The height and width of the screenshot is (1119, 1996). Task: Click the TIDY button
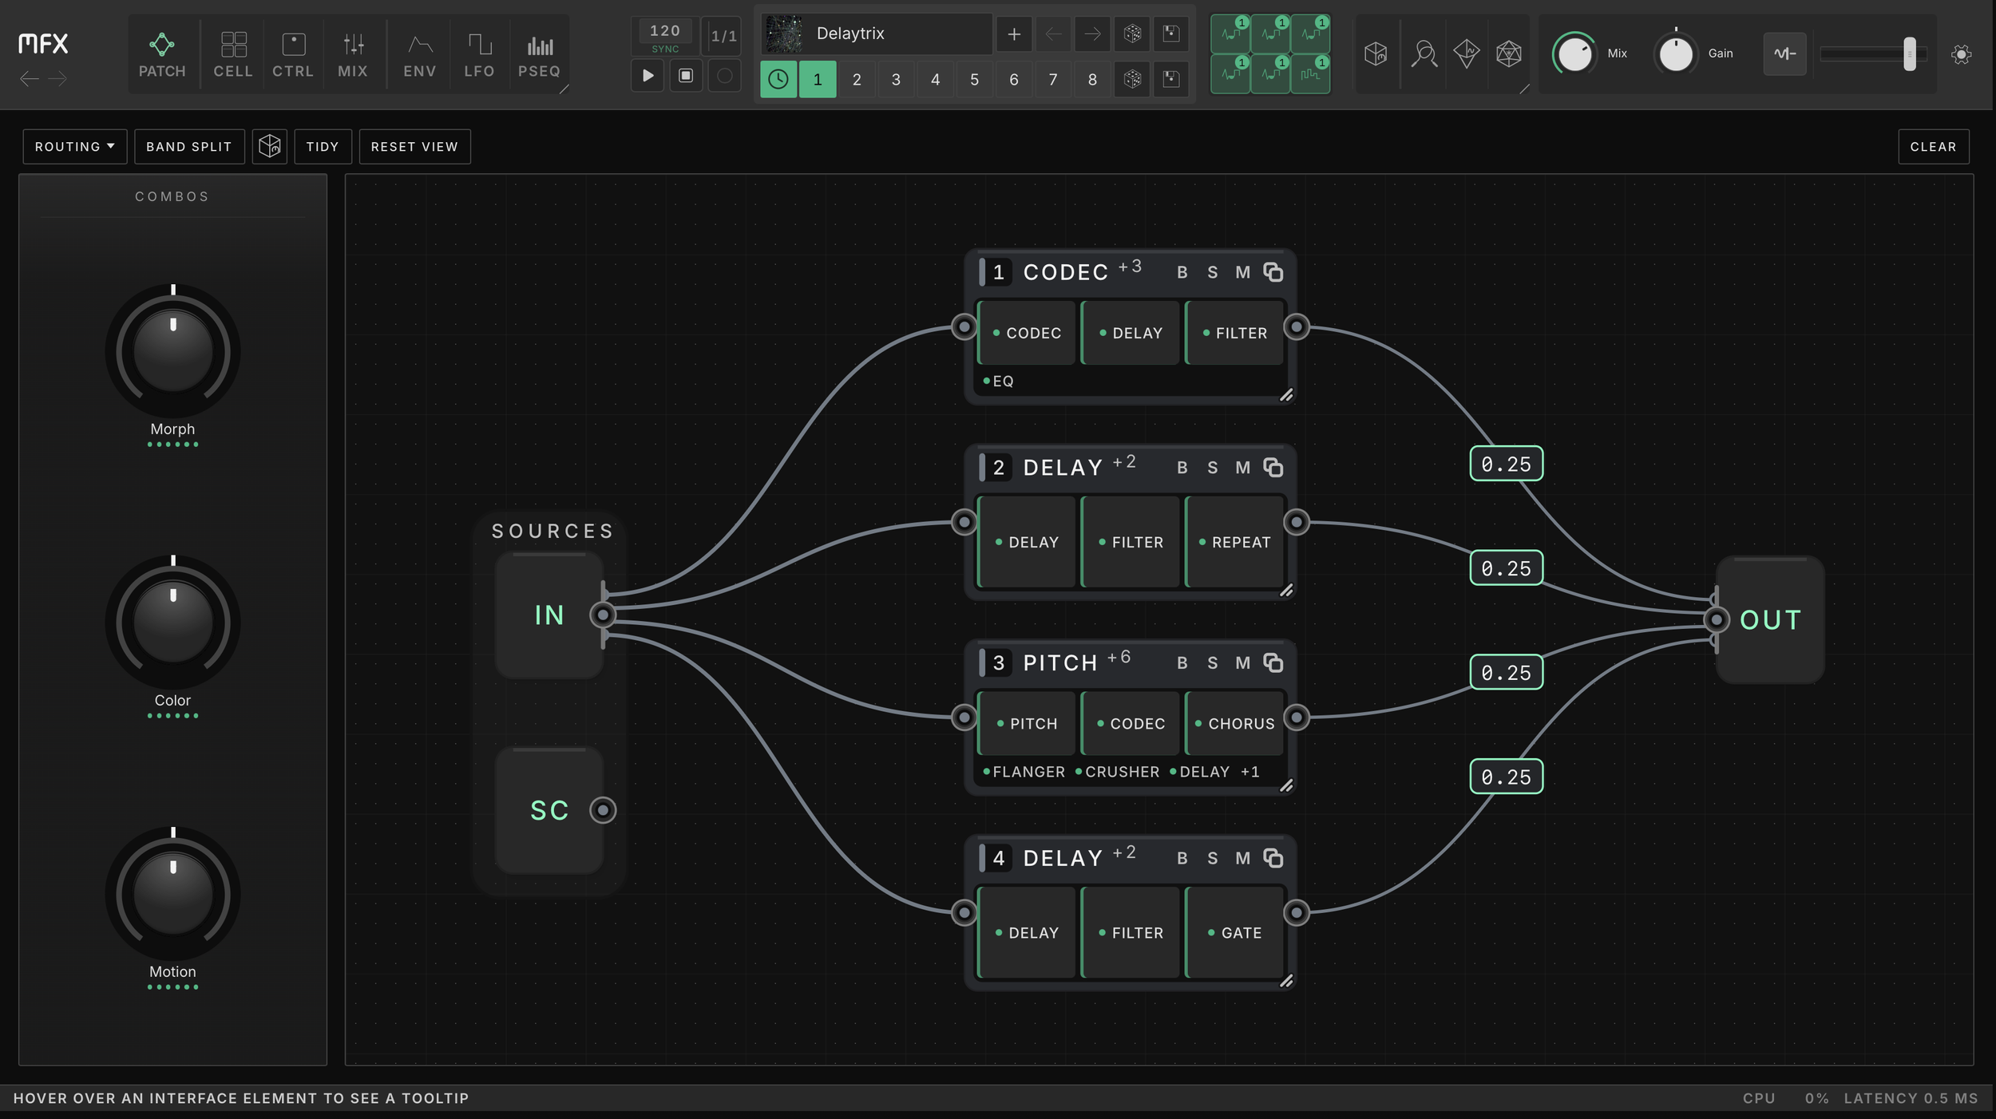point(323,147)
